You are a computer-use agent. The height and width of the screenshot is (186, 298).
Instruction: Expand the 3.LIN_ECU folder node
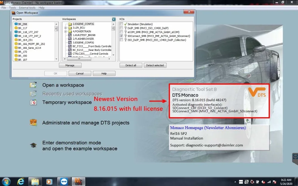(x=66, y=28)
